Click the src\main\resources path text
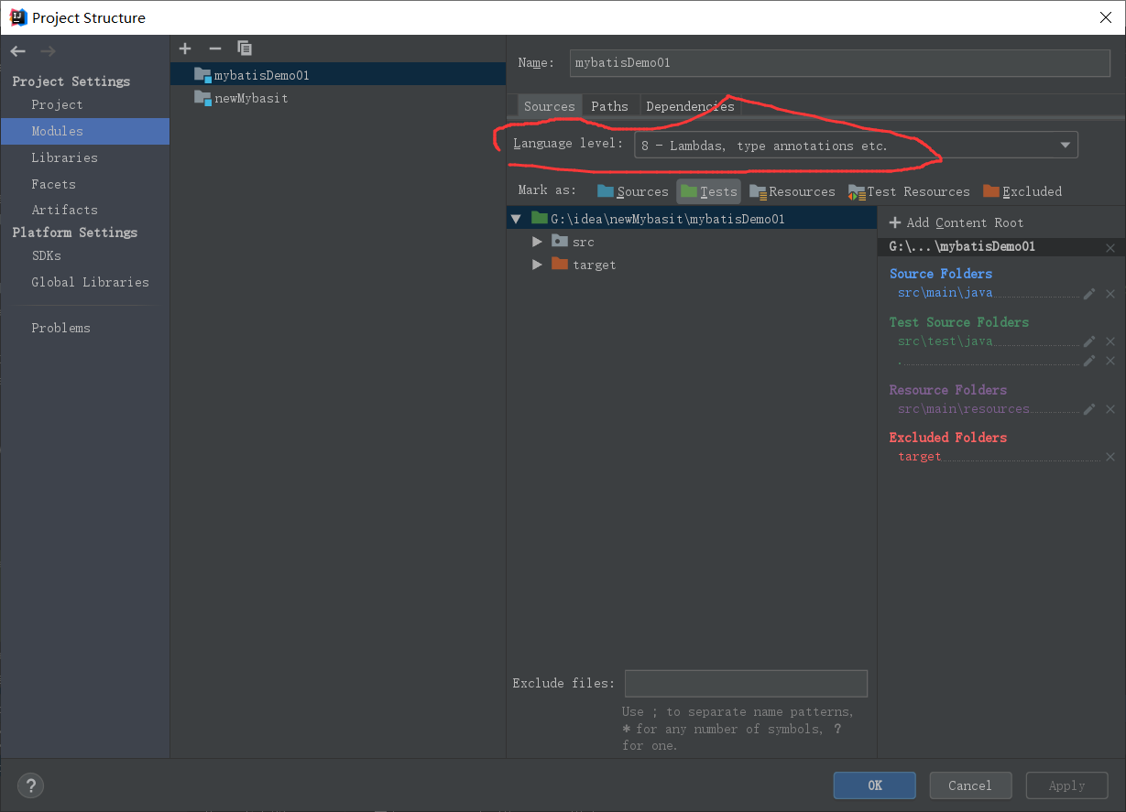The width and height of the screenshot is (1126, 812). 964,408
